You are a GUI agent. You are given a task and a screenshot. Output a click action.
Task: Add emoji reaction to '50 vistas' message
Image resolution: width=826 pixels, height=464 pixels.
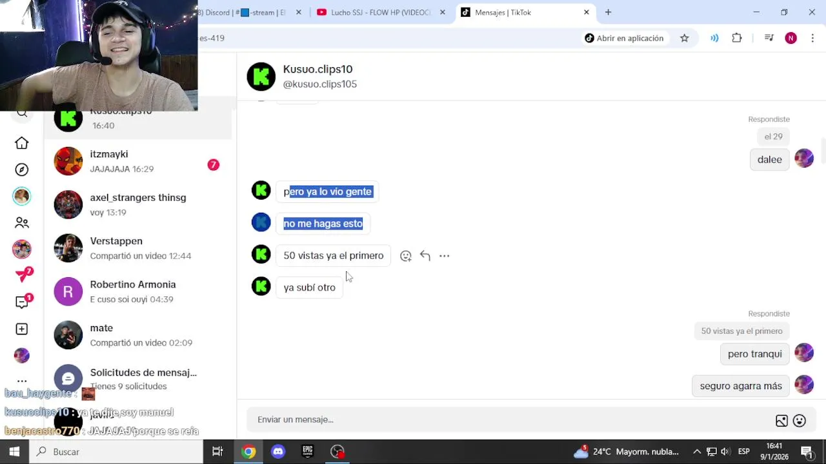406,256
